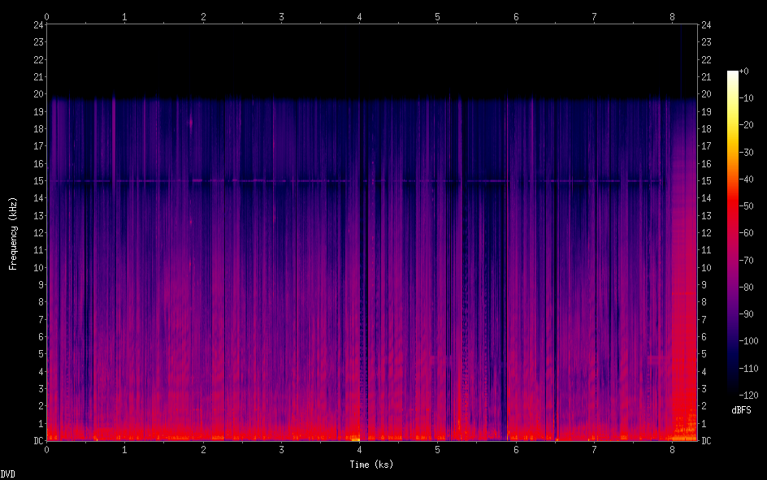Viewport: 767px width, 480px height.
Task: Click the -60 mark on the dBFS scale
Action: (748, 232)
